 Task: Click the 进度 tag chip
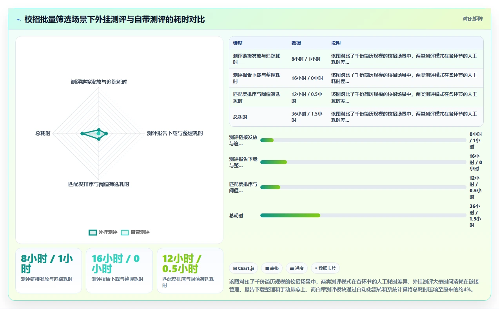click(x=297, y=268)
